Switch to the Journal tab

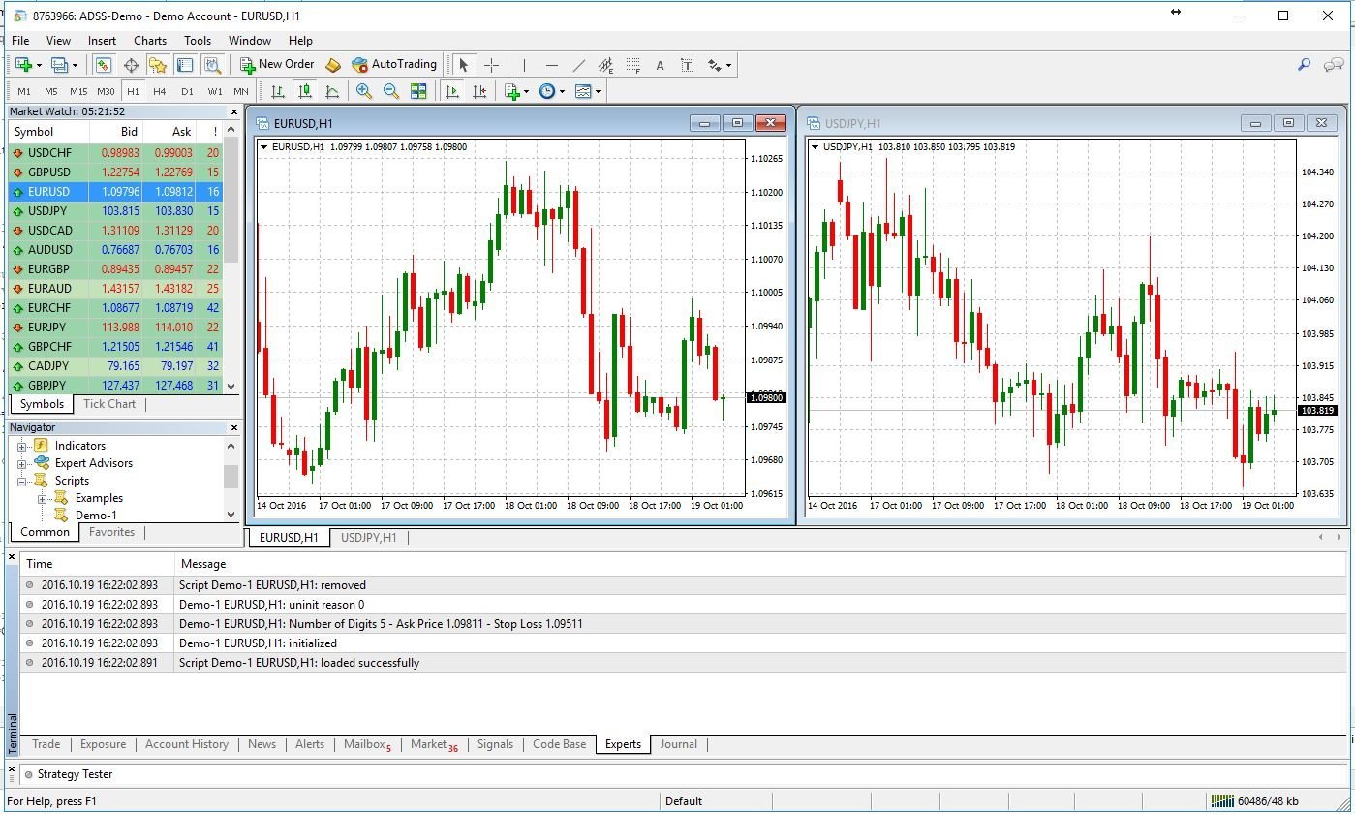pos(678,744)
